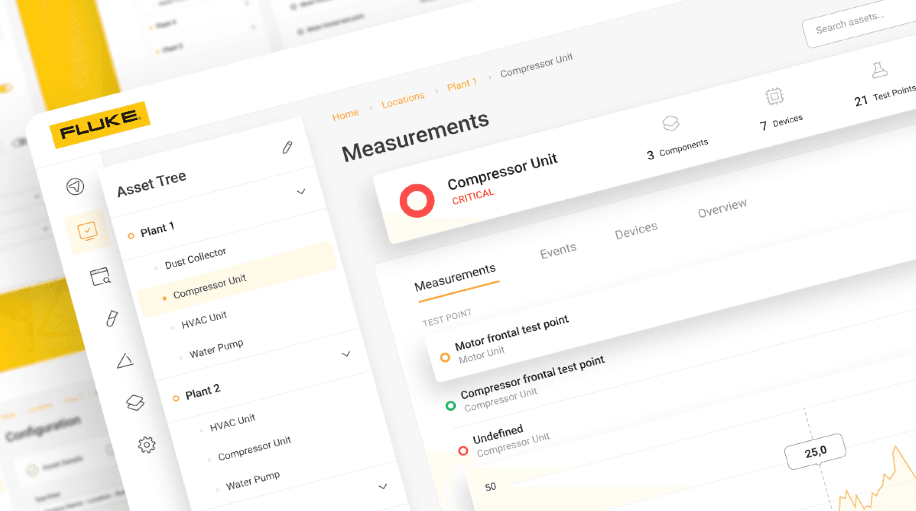
Task: Click the Fluke logo
Action: tap(100, 125)
